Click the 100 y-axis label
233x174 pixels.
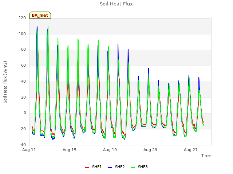(22, 34)
